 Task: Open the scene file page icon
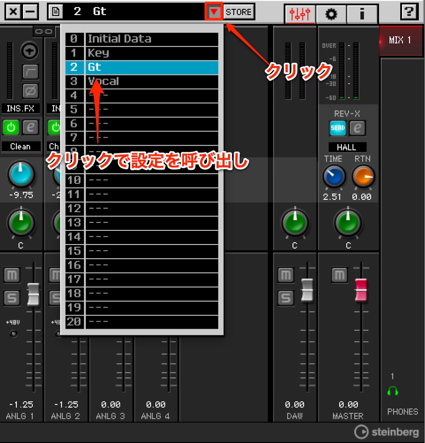click(x=56, y=12)
